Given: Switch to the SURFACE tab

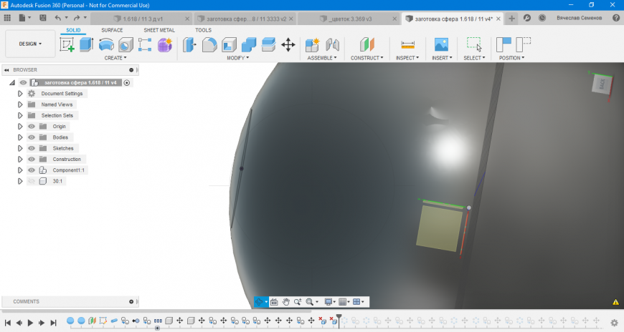Looking at the screenshot, I should 112,30.
